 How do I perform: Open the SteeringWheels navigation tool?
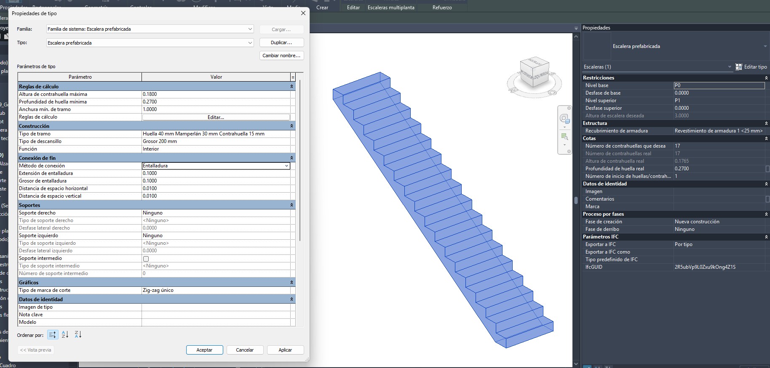point(564,119)
